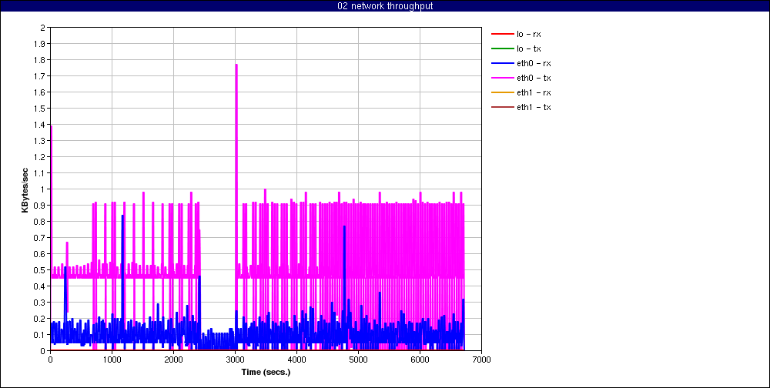Screen dimensions: 770x388
Task: Click the x-axis tick label 1000
Action: (x=112, y=359)
